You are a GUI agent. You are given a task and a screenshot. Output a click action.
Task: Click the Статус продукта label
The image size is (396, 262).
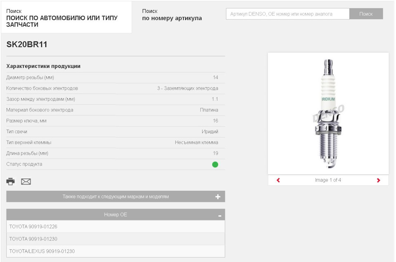click(24, 164)
